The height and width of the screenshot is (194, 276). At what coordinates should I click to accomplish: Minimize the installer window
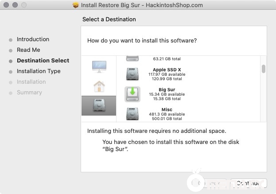click(15, 5)
